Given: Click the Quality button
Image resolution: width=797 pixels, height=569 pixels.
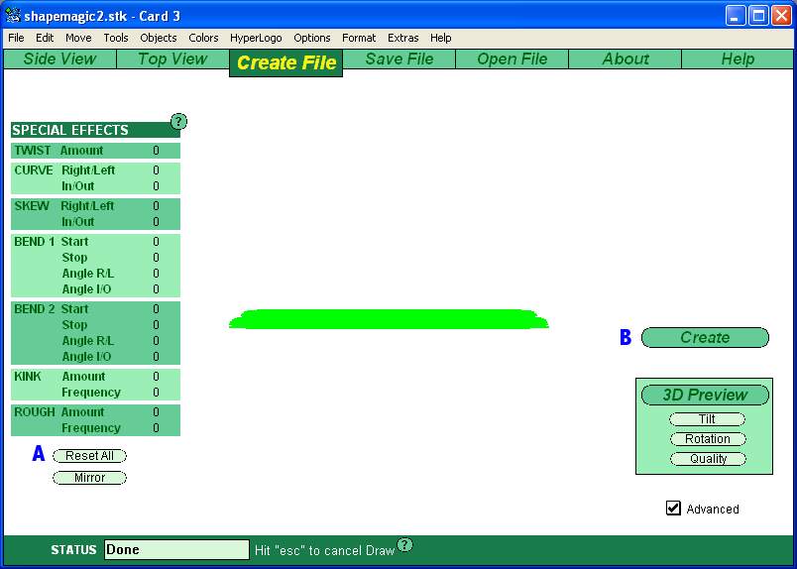Looking at the screenshot, I should click(x=707, y=459).
